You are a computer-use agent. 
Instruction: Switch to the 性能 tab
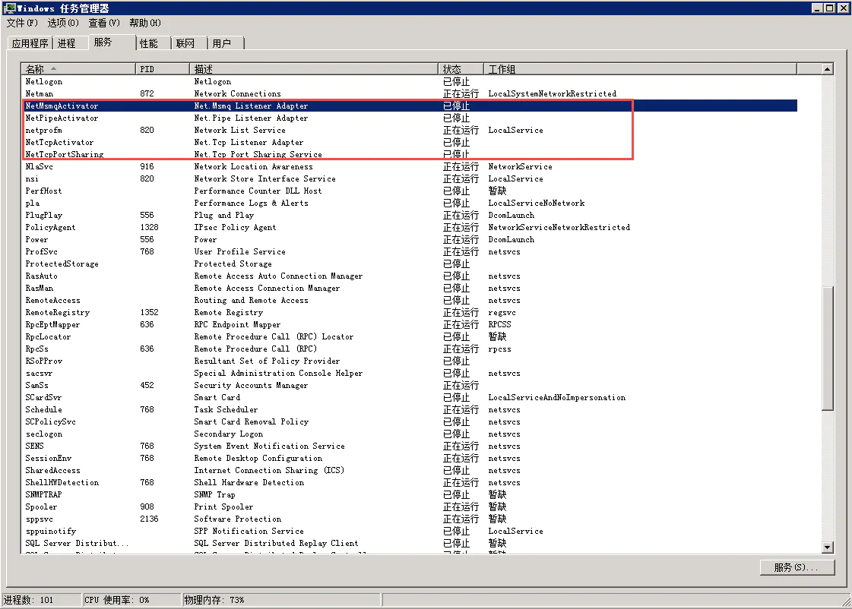click(x=154, y=43)
